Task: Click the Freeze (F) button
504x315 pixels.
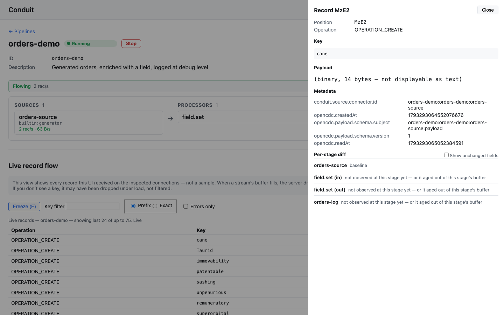Action: click(24, 206)
